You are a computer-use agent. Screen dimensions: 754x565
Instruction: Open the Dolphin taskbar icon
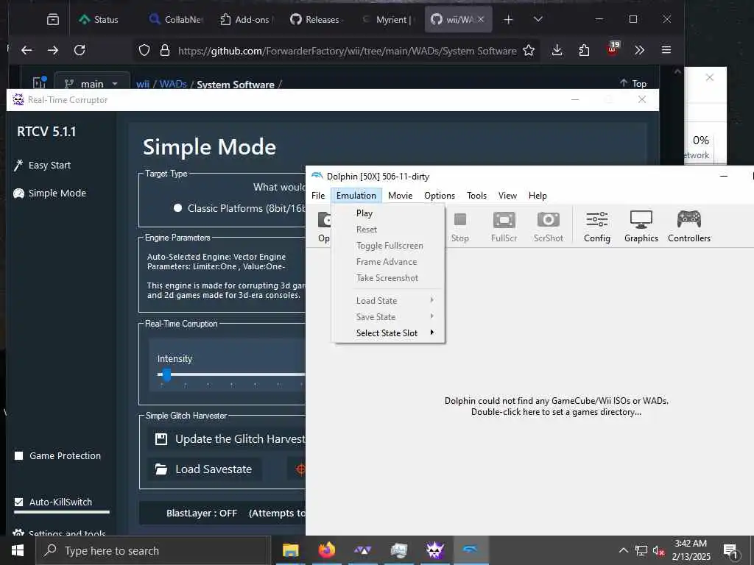471,550
